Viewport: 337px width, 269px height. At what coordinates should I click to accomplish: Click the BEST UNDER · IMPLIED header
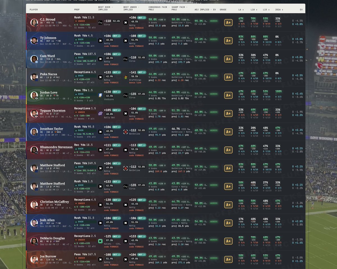[x=131, y=8]
